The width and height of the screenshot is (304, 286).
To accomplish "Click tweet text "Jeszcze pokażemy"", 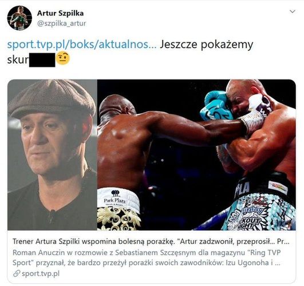I will tap(207, 45).
